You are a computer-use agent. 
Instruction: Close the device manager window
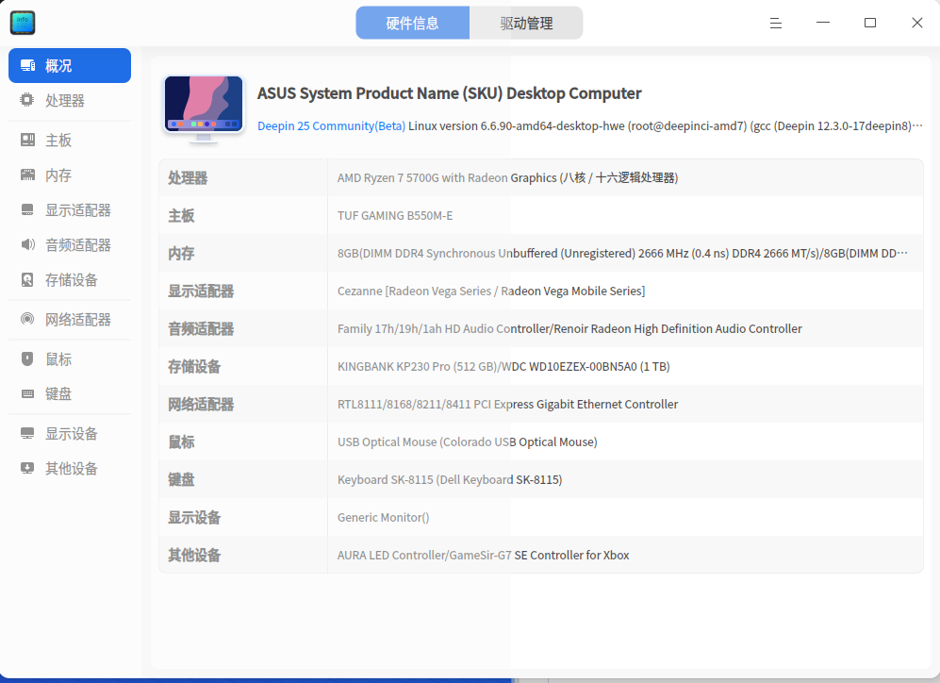tap(917, 23)
